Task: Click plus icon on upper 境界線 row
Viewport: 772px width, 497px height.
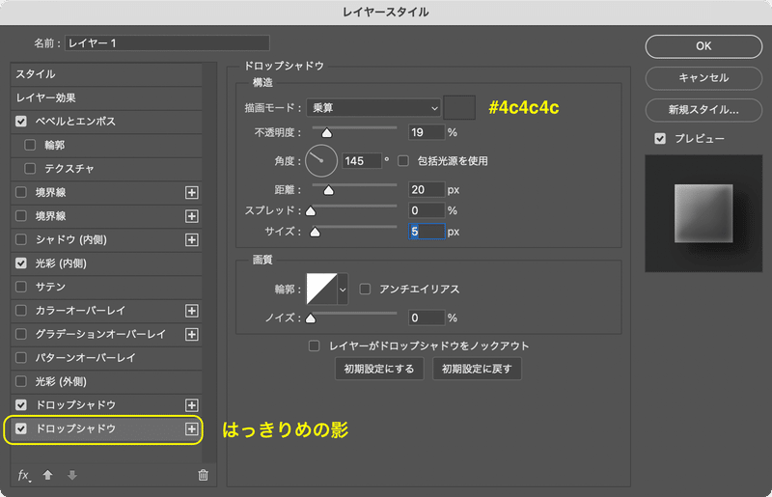Action: [191, 193]
